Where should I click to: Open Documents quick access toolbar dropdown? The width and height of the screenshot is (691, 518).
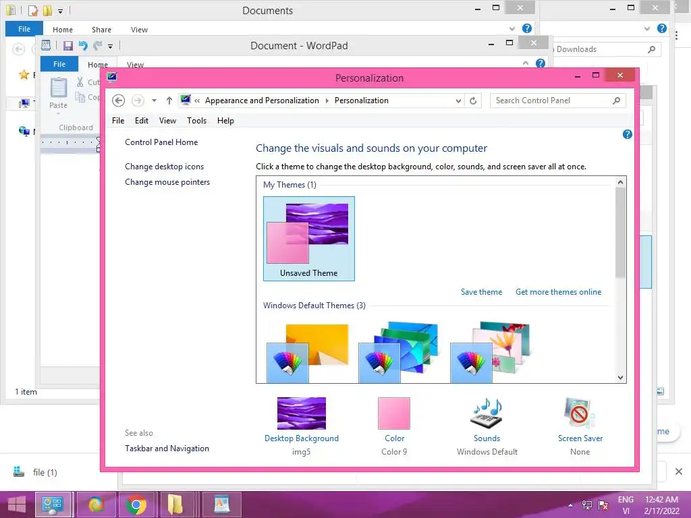point(60,11)
